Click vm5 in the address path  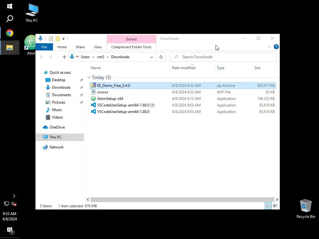tap(100, 57)
